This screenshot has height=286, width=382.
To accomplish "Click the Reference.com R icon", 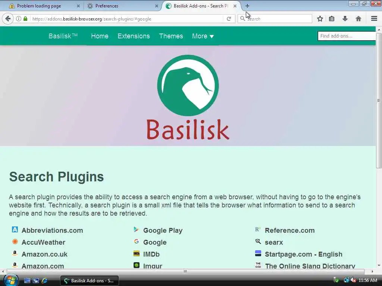I will pos(258,229).
